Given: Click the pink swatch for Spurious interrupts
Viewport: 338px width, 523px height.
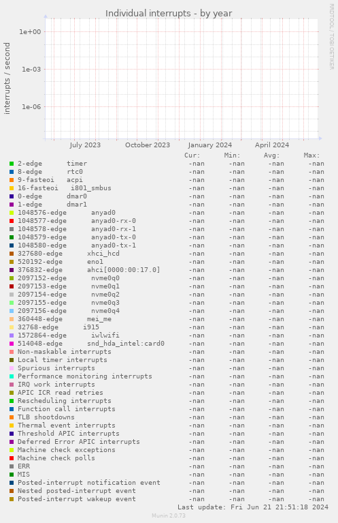Looking at the screenshot, I should tap(12, 368).
